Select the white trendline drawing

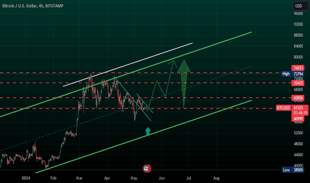(x=128, y=65)
